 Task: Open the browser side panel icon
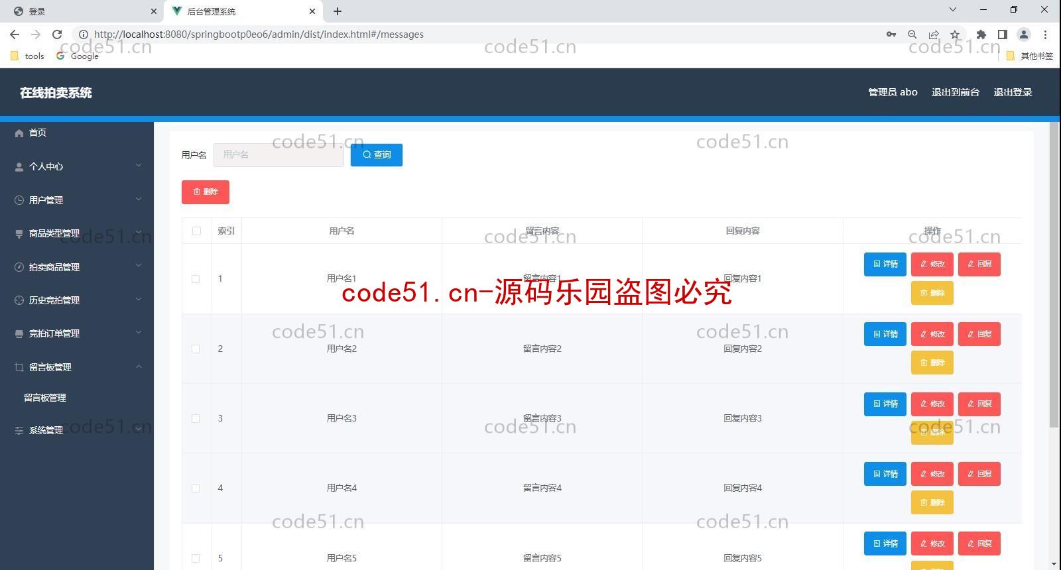pos(1003,34)
